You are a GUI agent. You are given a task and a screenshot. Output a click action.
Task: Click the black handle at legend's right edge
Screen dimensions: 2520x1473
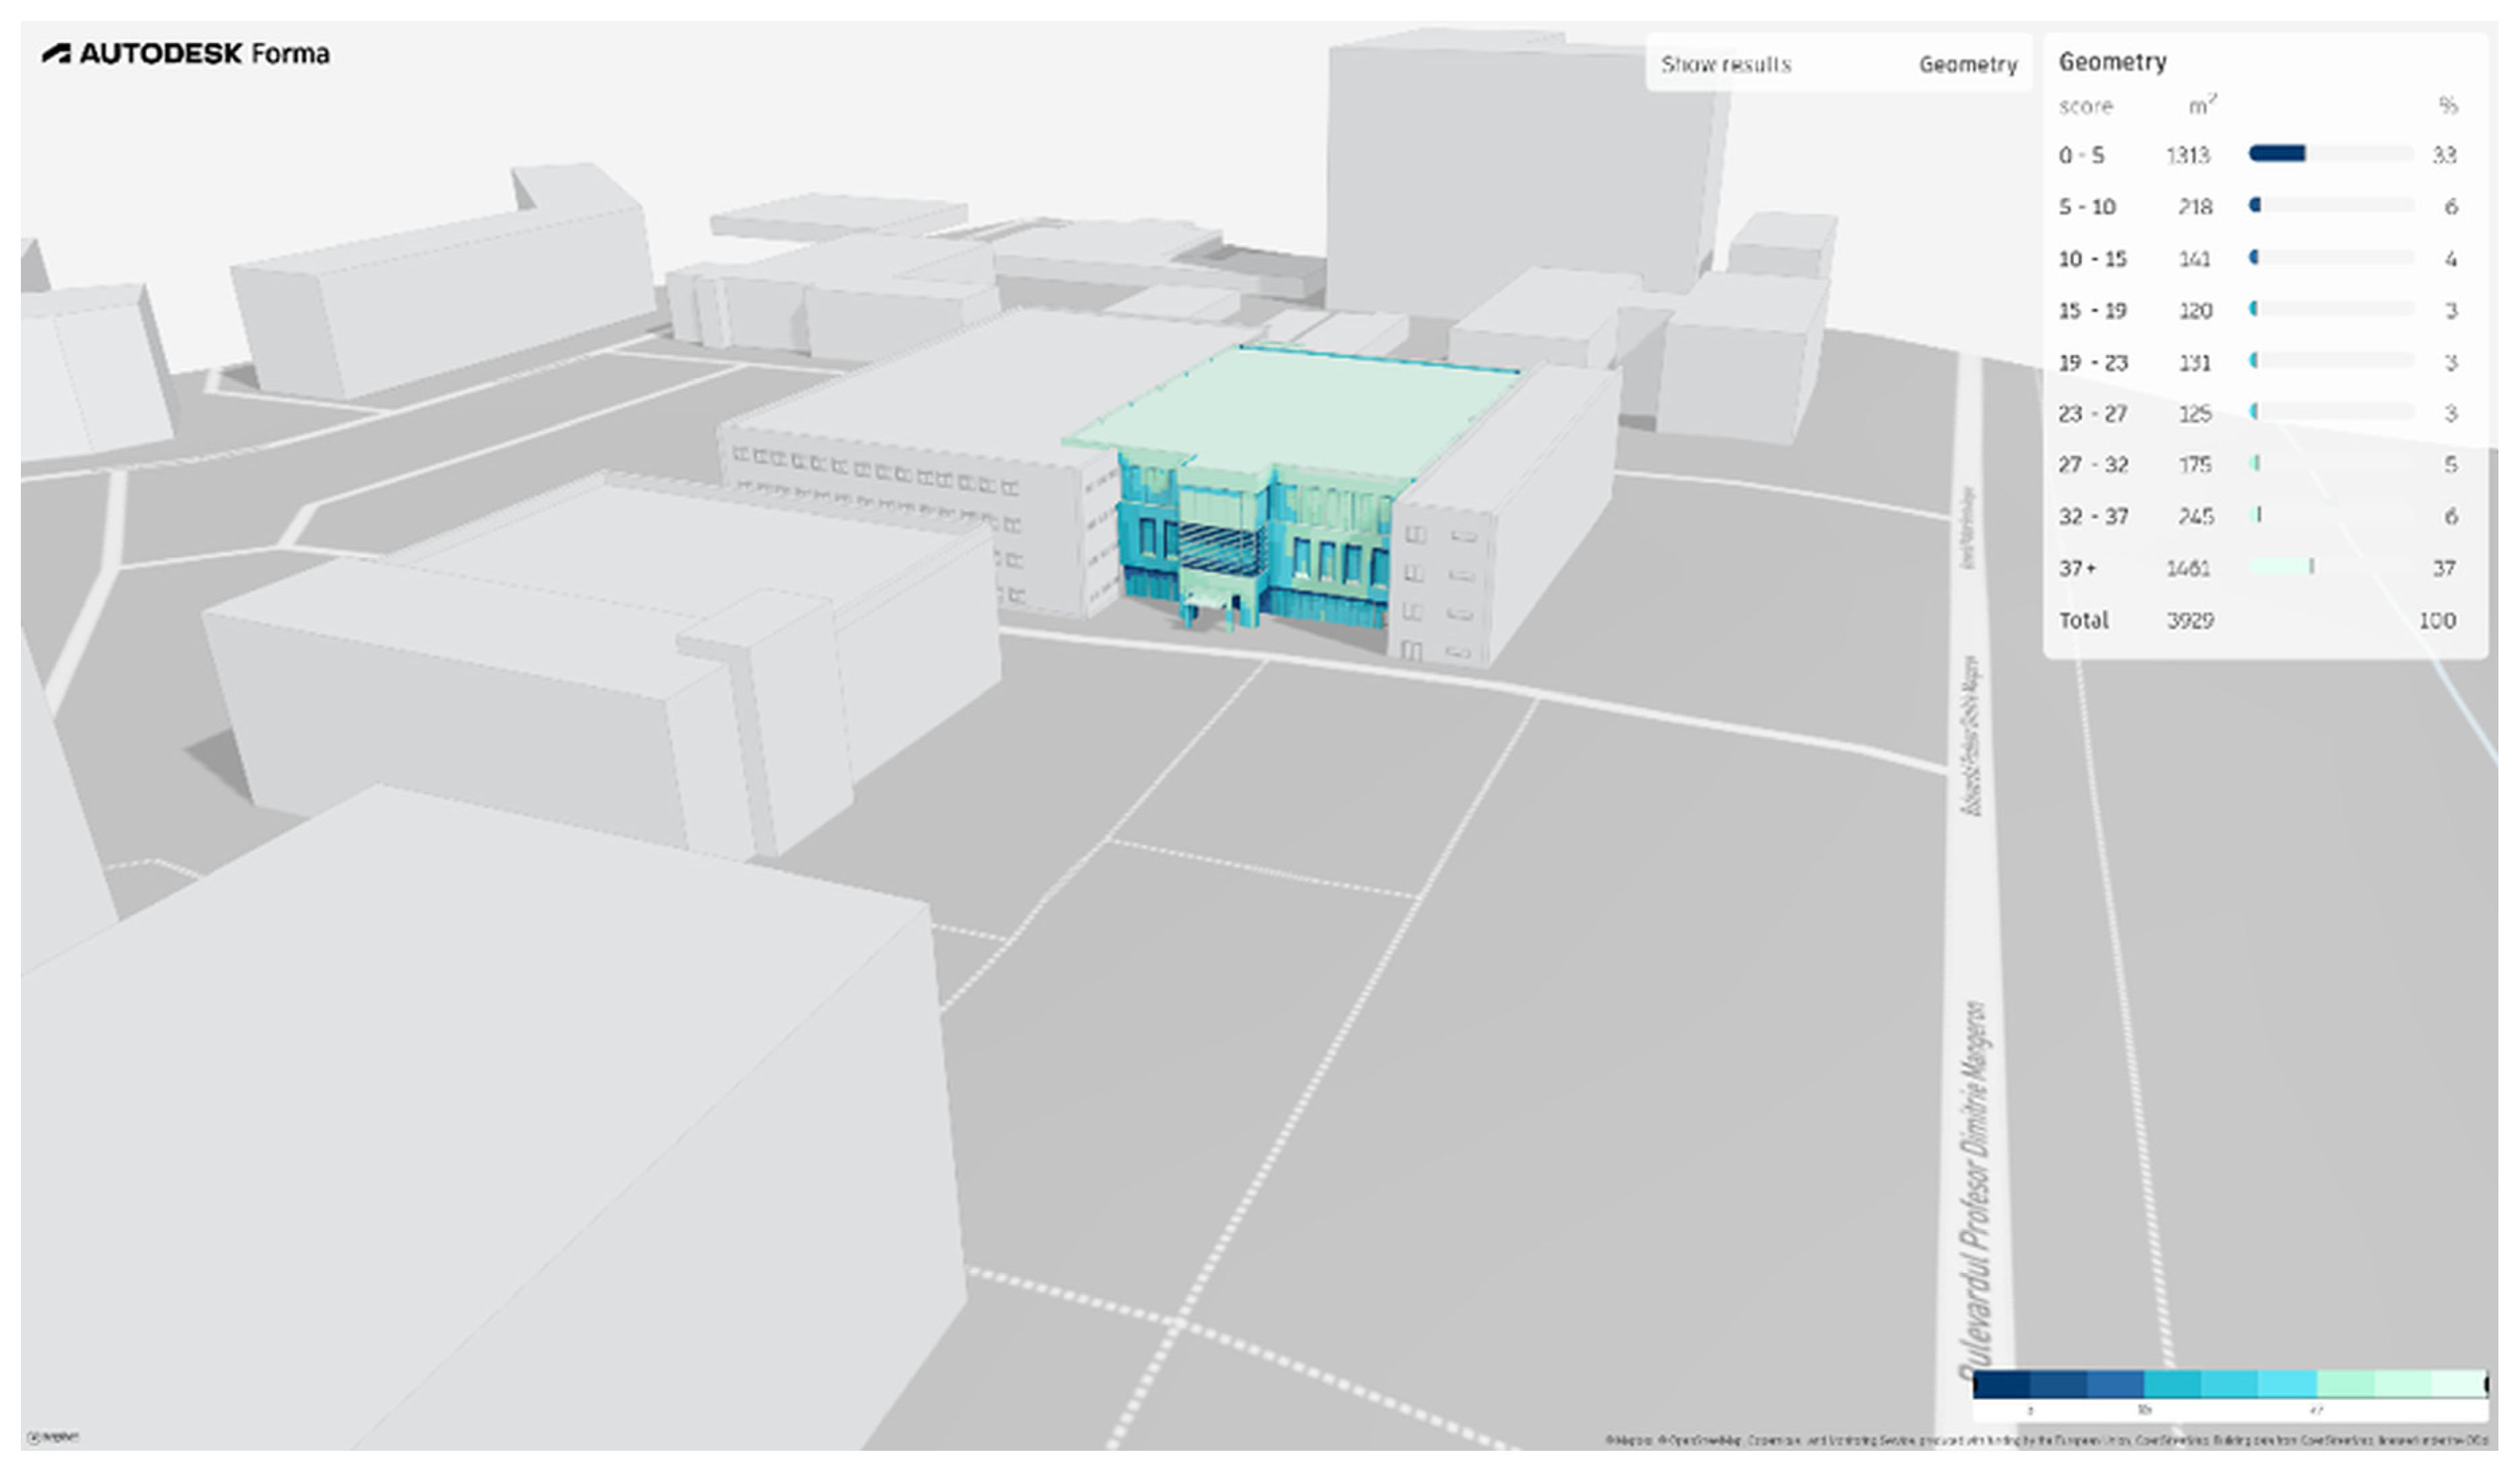[2486, 1384]
